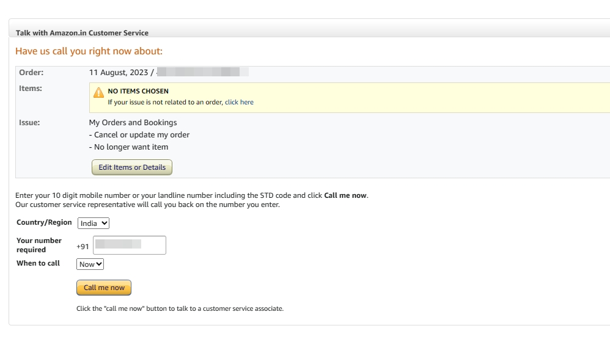The width and height of the screenshot is (610, 345).
Task: Expand the When to call dropdown
Action: 90,264
